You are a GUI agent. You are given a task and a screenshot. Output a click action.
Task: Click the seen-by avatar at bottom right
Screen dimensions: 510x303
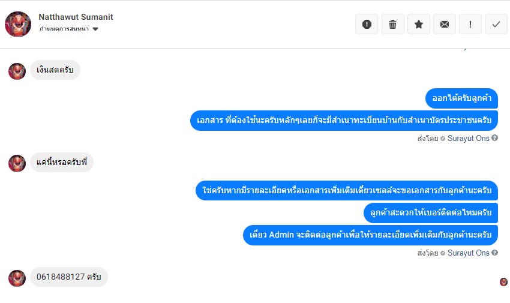pyautogui.click(x=503, y=282)
